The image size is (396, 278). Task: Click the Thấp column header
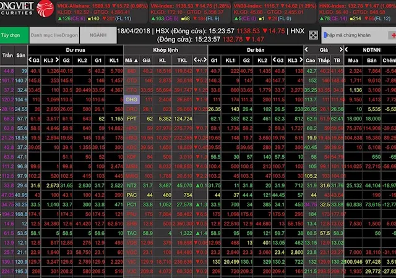pos(324,61)
